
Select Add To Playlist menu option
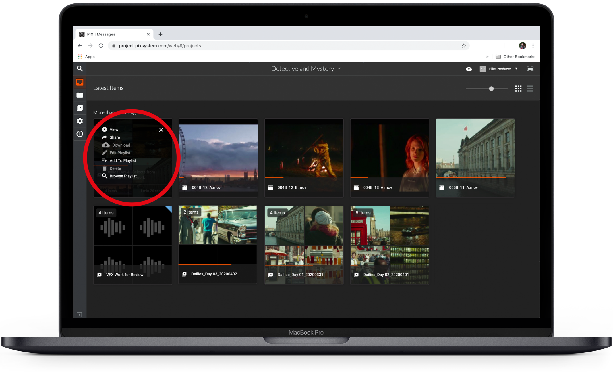123,161
